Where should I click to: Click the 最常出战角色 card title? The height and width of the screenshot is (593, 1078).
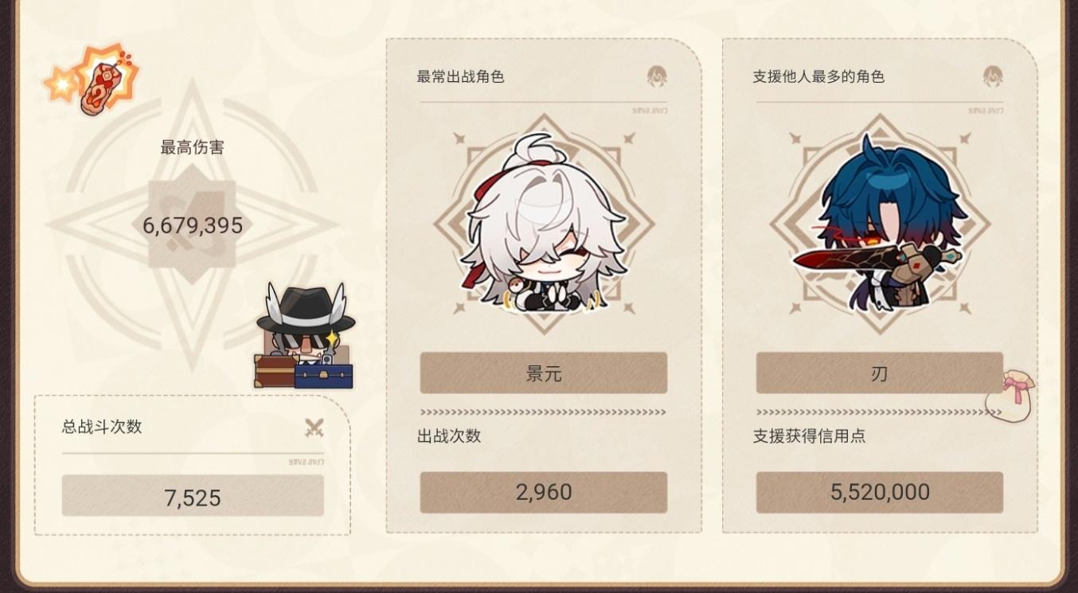tap(461, 77)
